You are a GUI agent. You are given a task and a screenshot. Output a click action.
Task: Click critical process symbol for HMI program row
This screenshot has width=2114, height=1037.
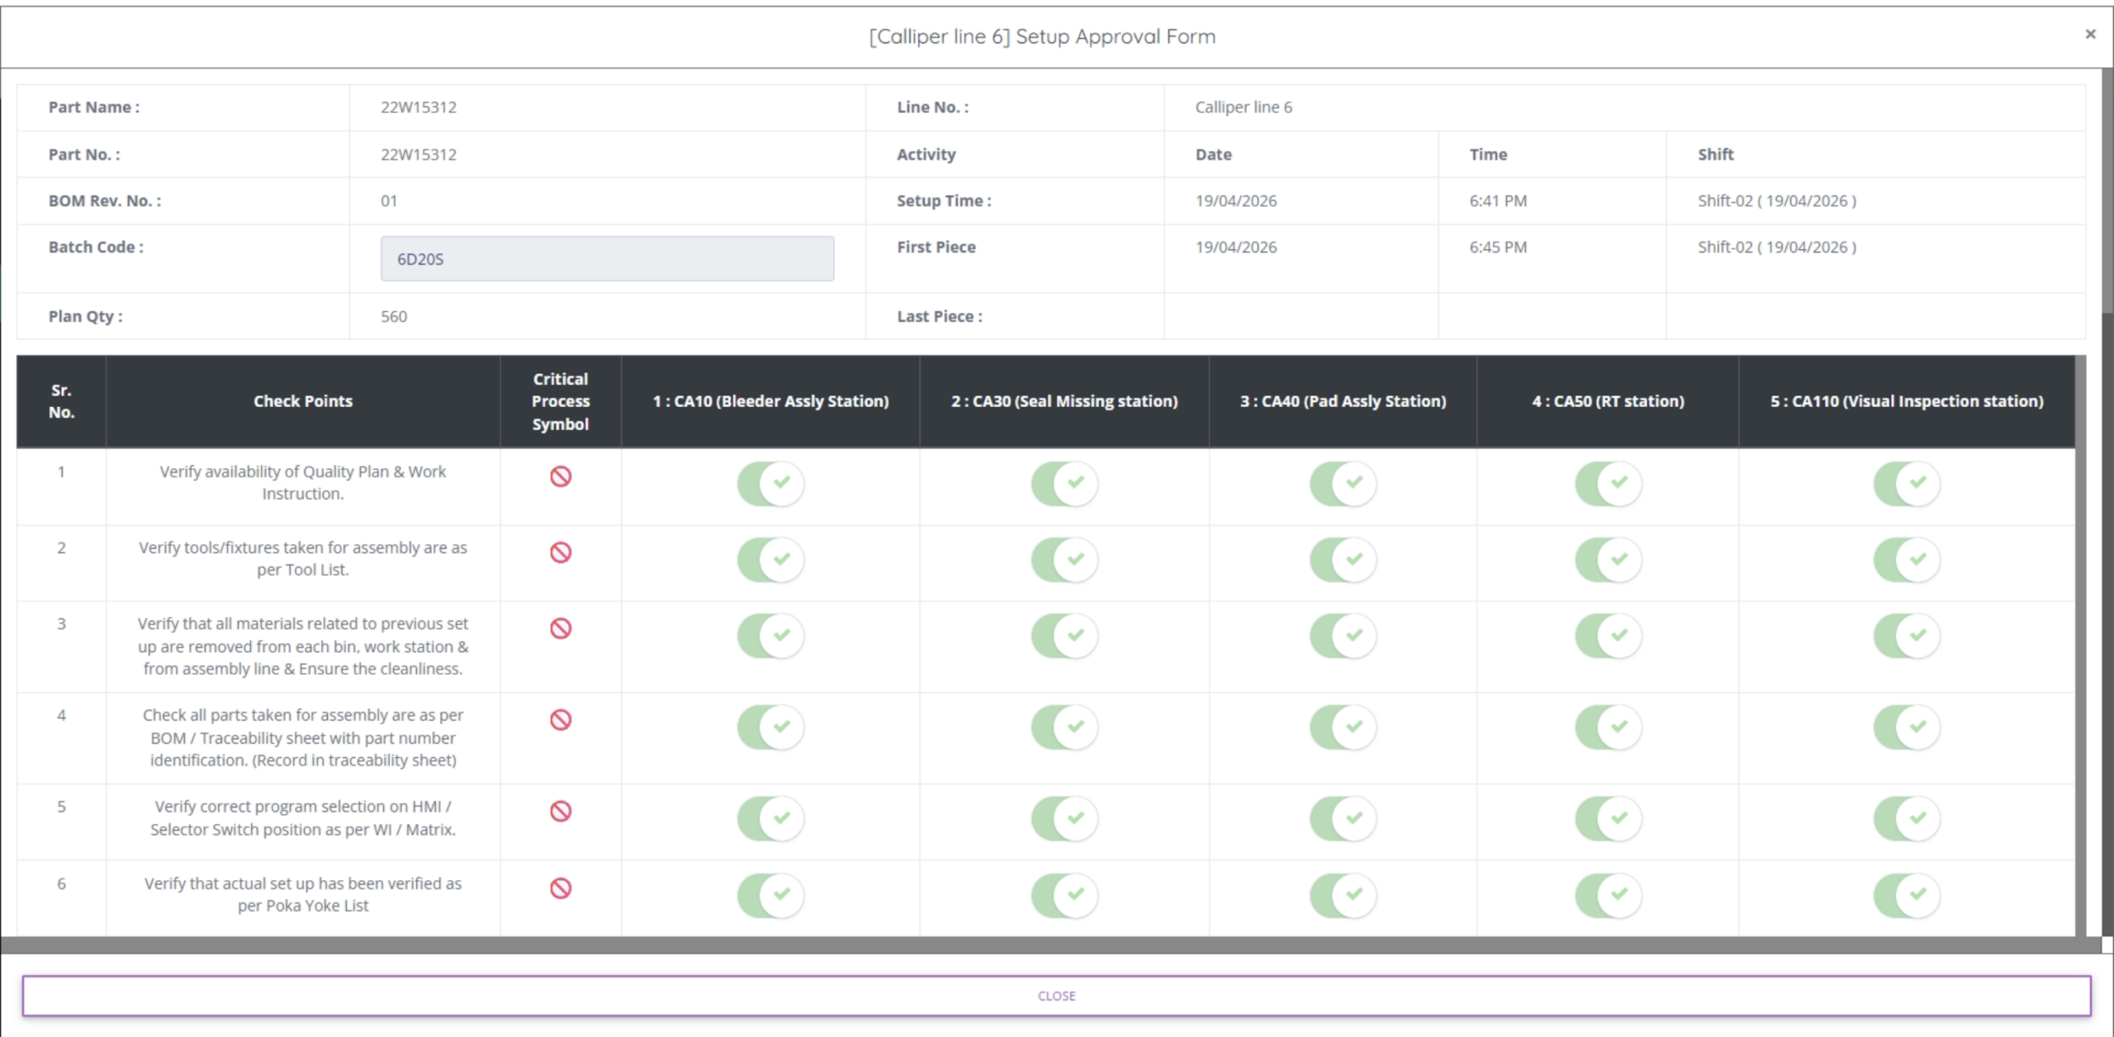[561, 812]
